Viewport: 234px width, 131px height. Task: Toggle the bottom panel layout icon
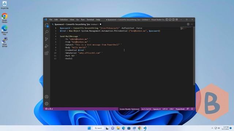click(x=170, y=19)
